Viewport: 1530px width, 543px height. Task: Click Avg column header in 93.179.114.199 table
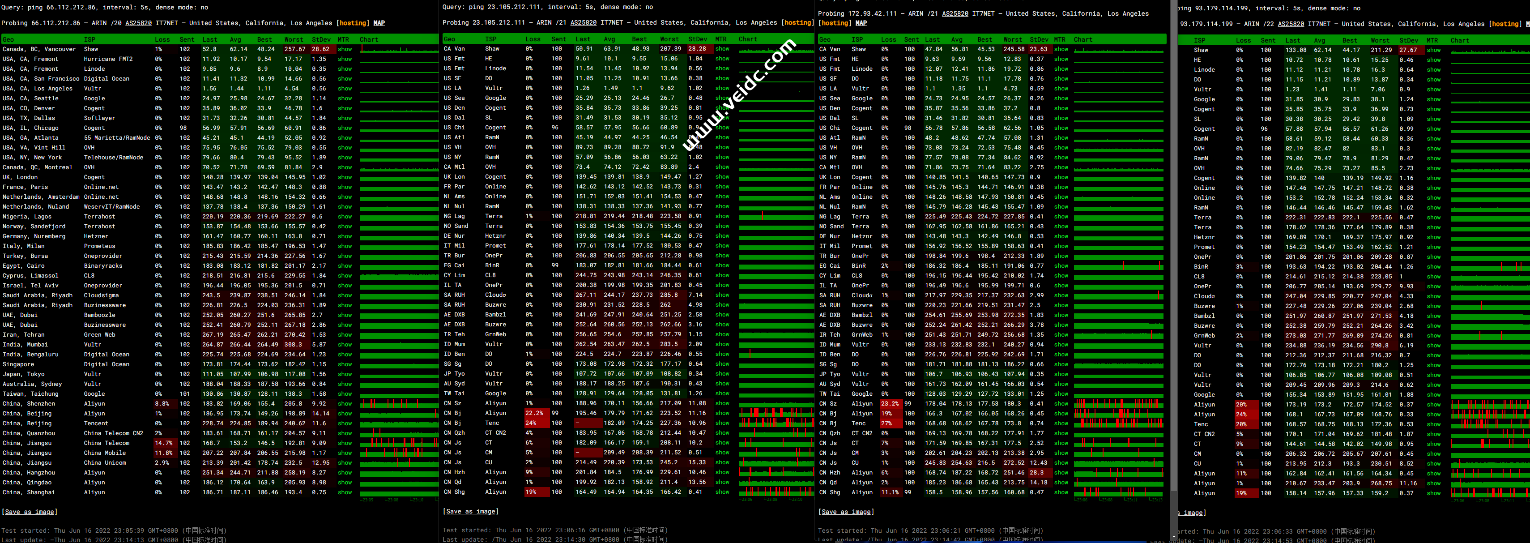[x=1319, y=40]
